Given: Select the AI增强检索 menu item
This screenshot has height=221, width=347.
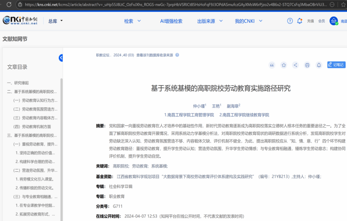Looking at the screenshot, I should click(171, 21).
